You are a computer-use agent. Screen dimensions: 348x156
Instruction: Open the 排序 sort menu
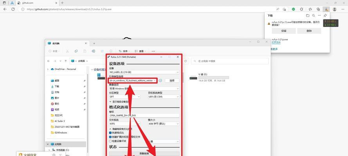click(124, 51)
